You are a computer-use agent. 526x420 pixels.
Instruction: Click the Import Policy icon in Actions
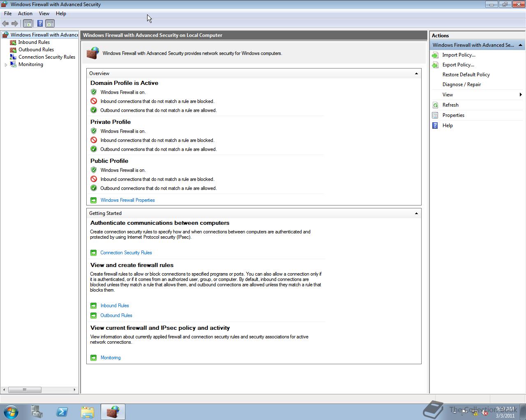click(x=435, y=55)
